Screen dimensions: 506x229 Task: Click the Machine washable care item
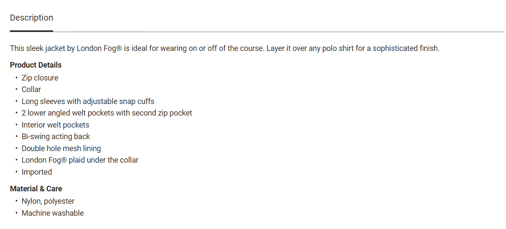[x=53, y=213]
